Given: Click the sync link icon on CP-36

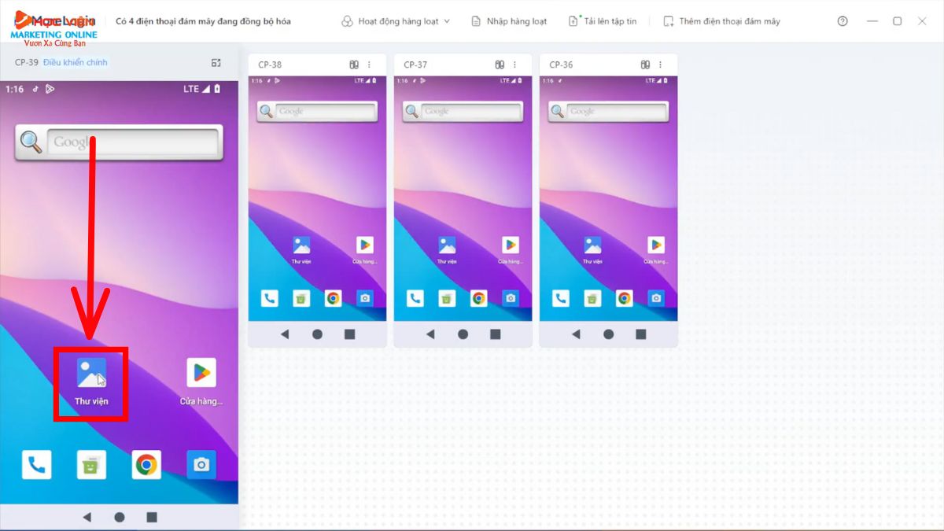Looking at the screenshot, I should [645, 65].
